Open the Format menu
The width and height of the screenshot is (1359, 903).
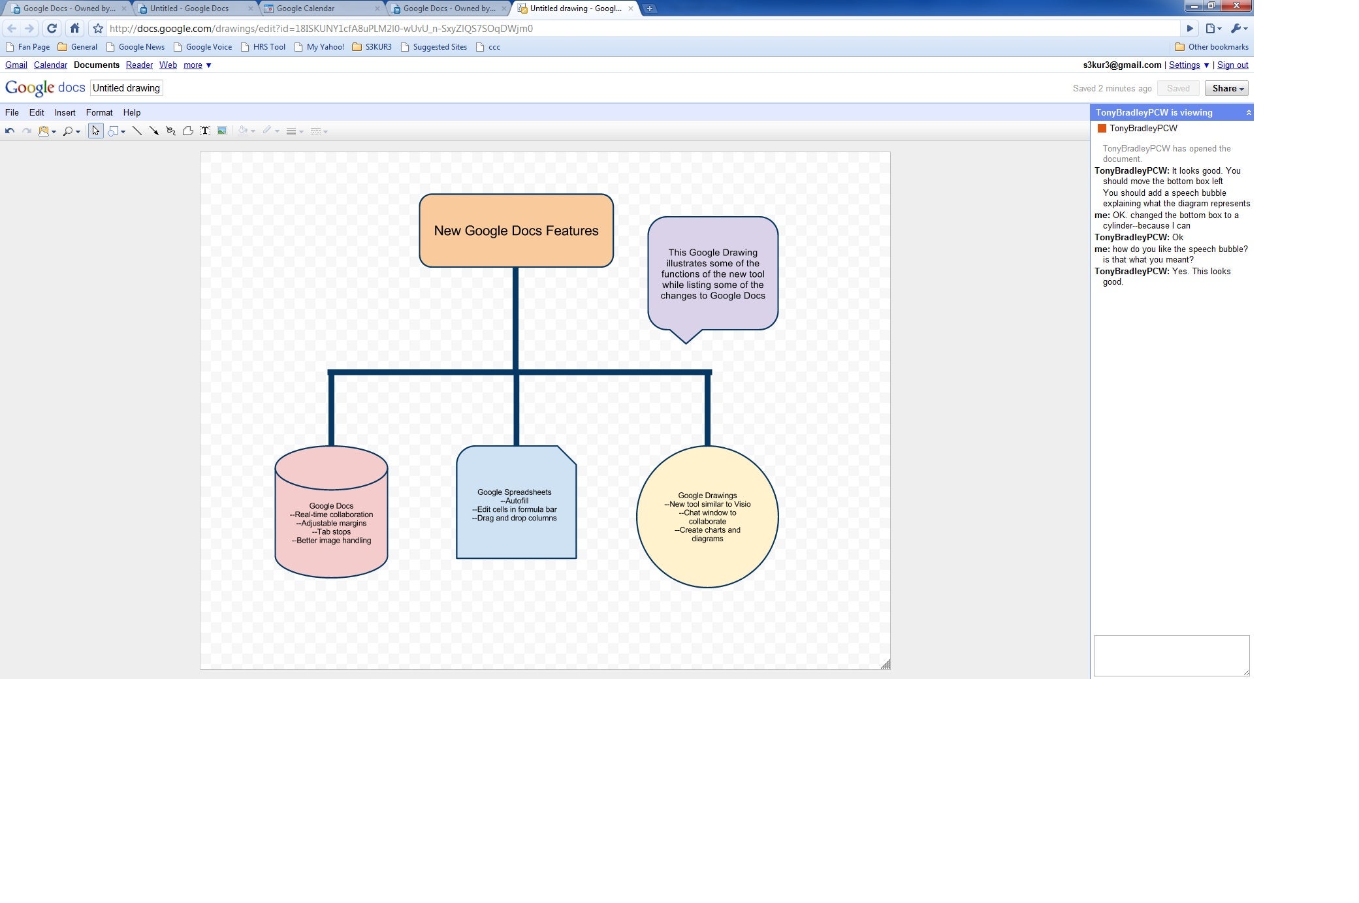click(99, 112)
